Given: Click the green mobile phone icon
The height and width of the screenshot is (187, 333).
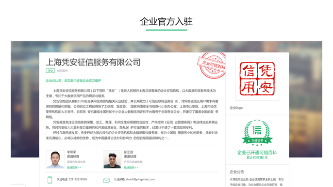Looking at the screenshot, I should (50, 180).
